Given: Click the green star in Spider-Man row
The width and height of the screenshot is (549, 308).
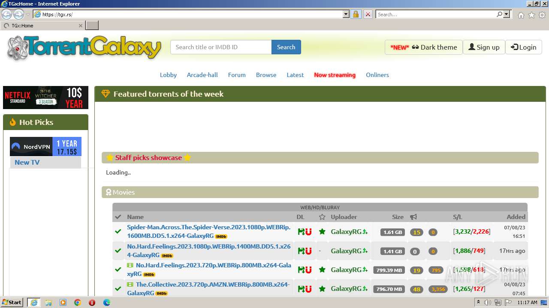Looking at the screenshot, I should pos(322,232).
